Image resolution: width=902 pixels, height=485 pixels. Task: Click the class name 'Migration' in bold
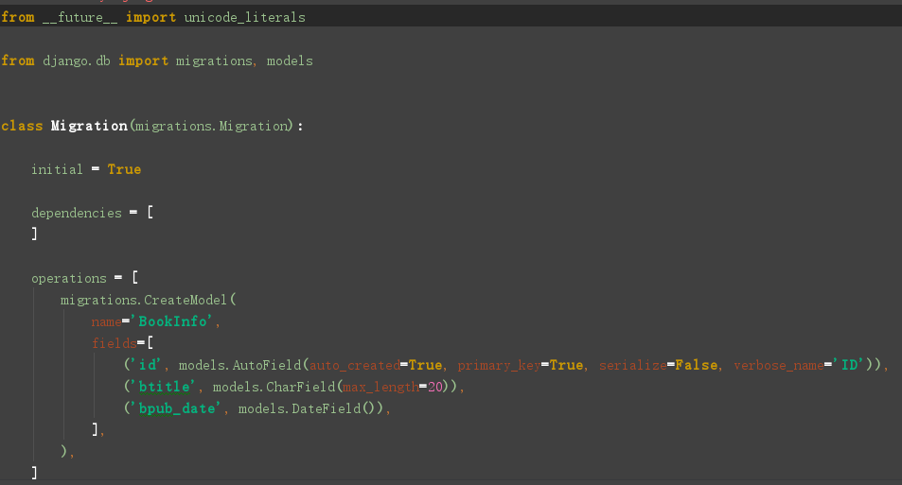(89, 126)
